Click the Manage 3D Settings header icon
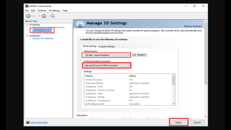This screenshot has height=130, width=231. [x=80, y=24]
